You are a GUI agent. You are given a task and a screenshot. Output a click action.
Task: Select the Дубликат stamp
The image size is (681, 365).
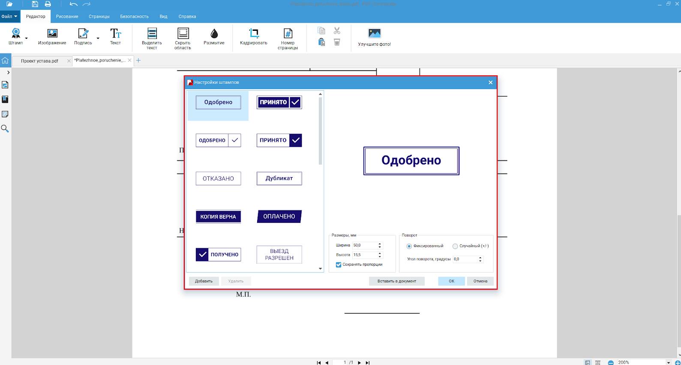tap(279, 178)
